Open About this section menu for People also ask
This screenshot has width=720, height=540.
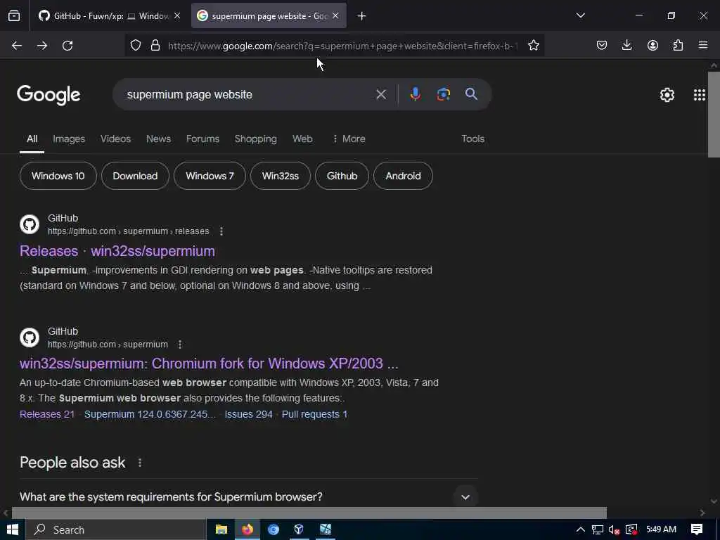tap(140, 463)
